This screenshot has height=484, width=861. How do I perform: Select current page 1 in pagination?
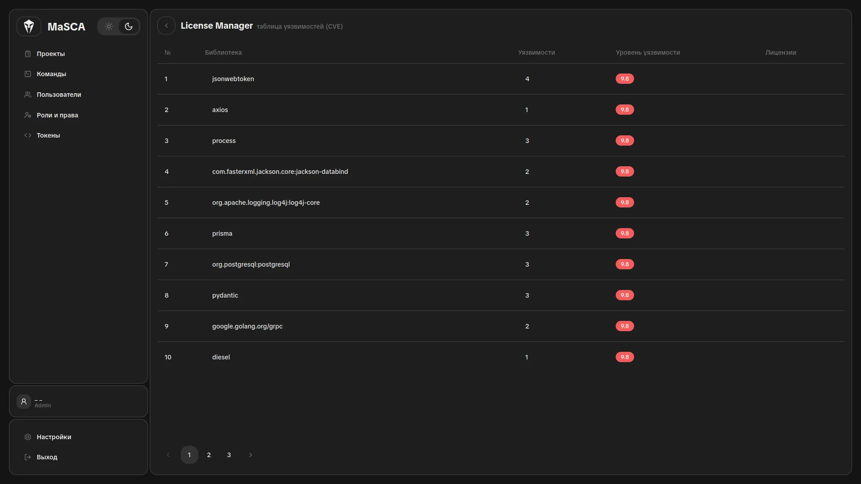pyautogui.click(x=189, y=455)
